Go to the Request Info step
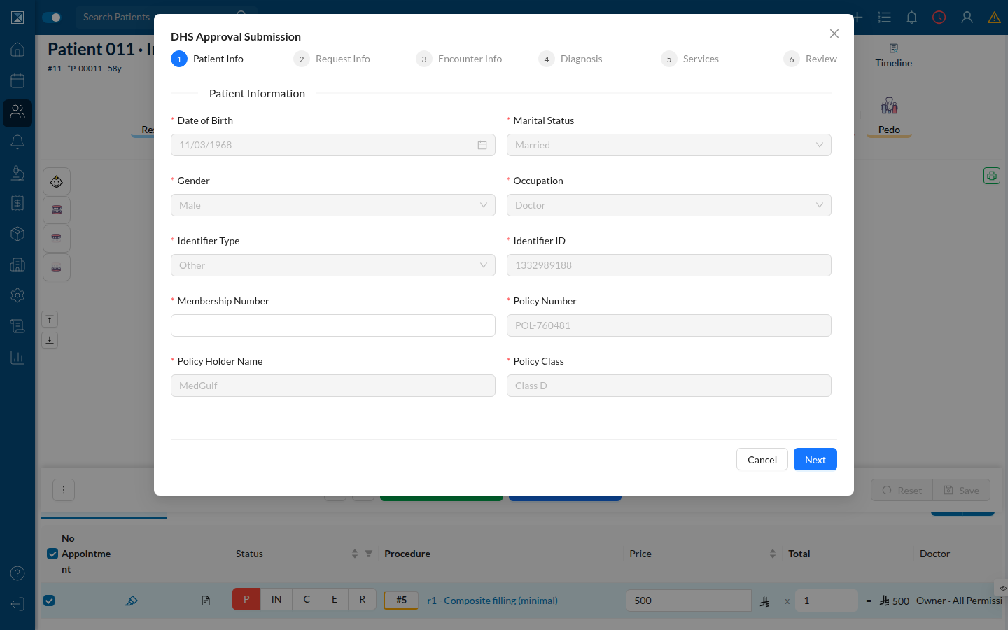Screen dimensions: 1008x630 point(332,59)
